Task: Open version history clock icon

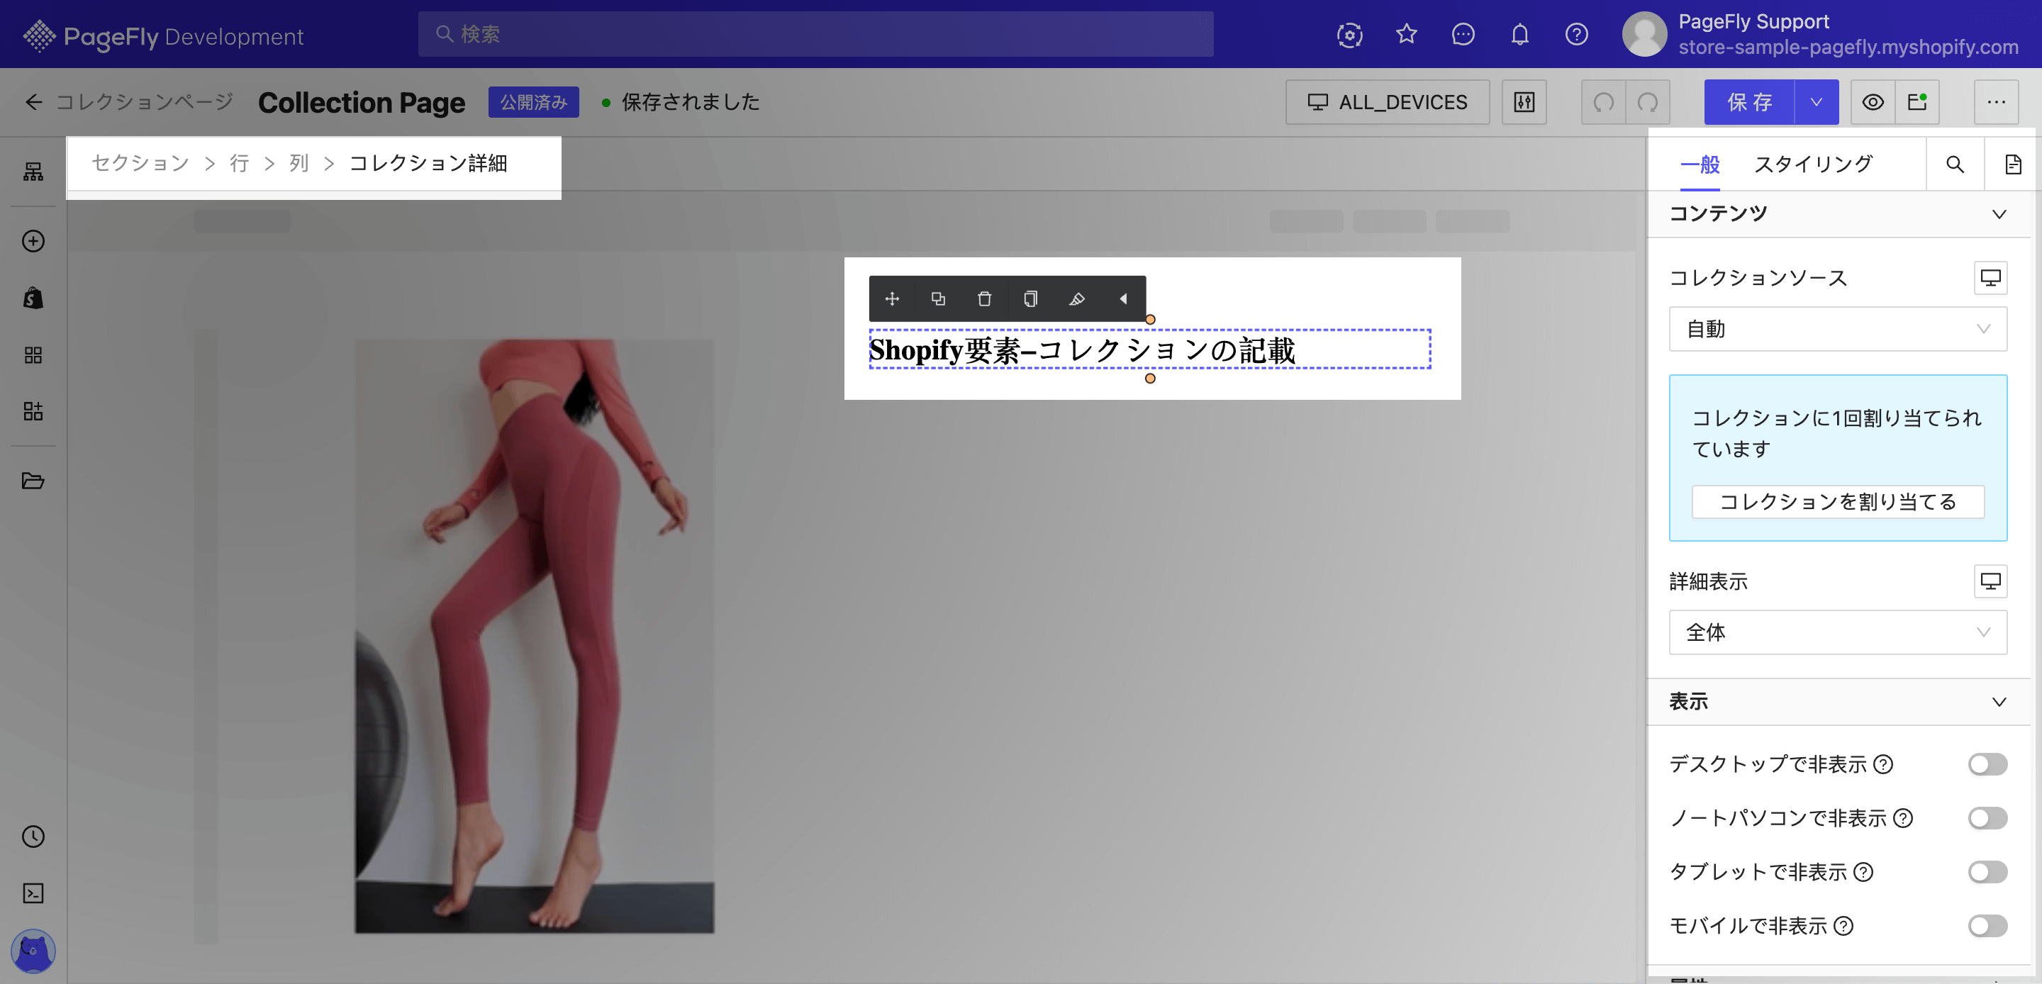Action: [x=33, y=837]
